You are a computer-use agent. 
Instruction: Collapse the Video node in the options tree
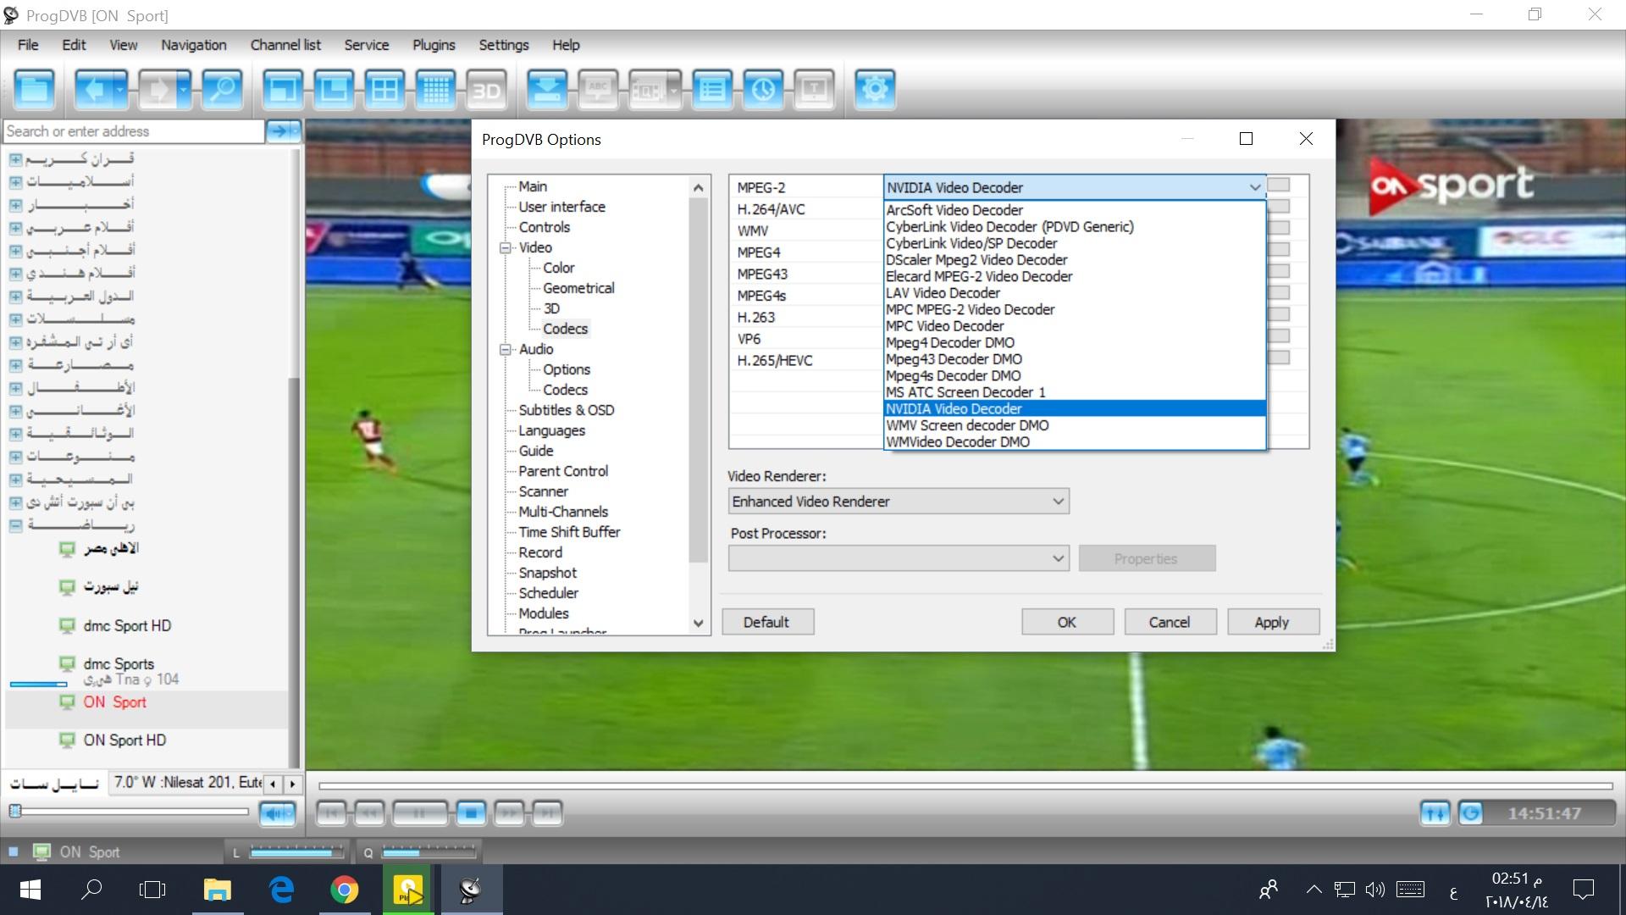[506, 247]
